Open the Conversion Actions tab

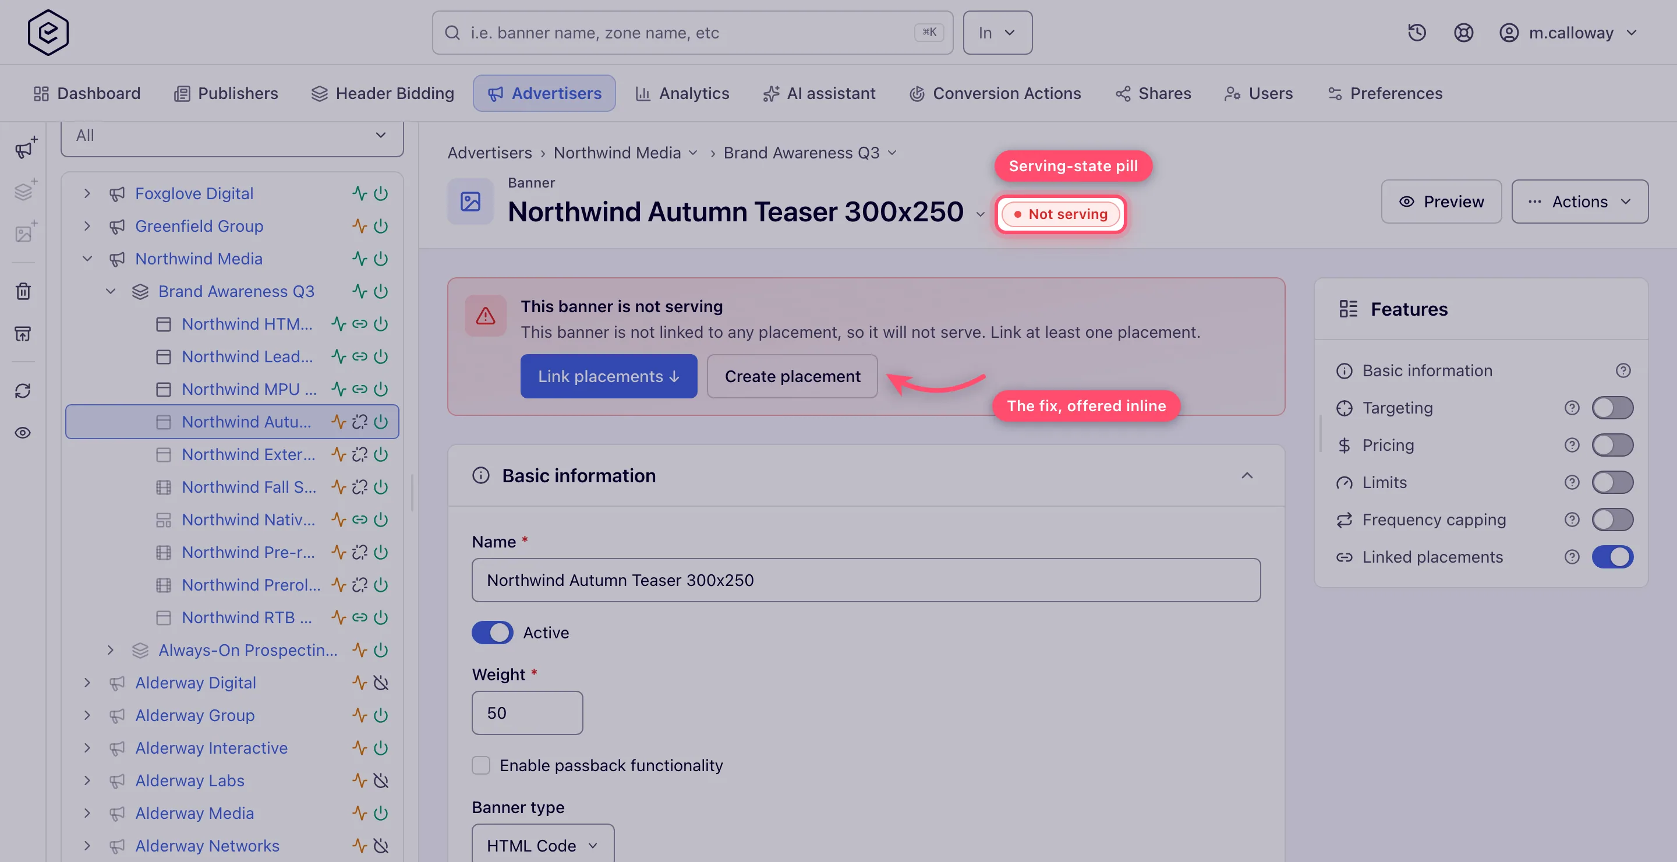(x=995, y=93)
